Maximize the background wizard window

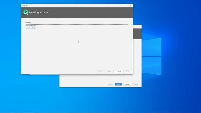[x=134, y=27]
